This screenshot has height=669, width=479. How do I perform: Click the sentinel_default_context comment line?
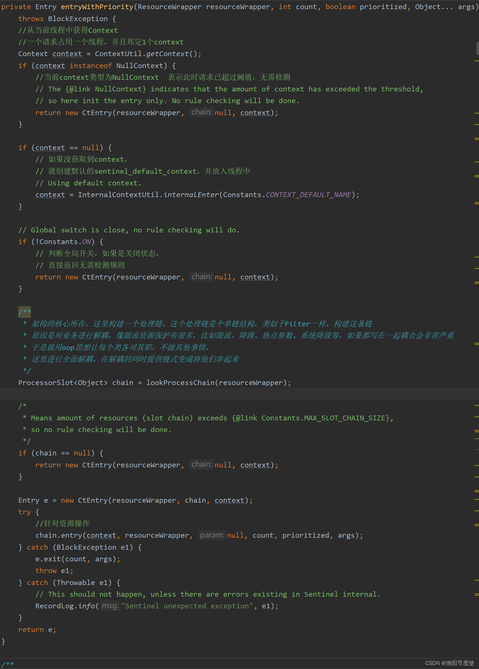pyautogui.click(x=143, y=171)
